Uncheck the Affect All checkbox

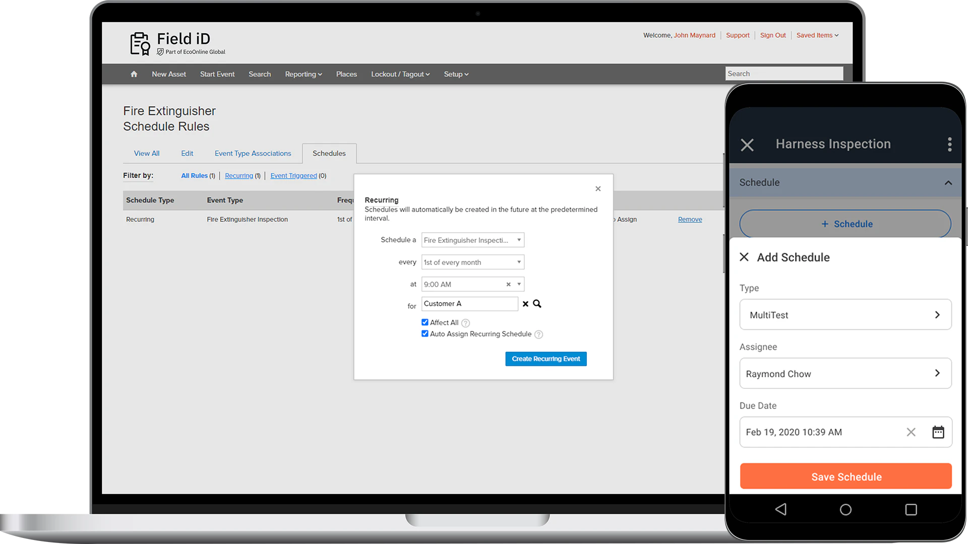click(425, 322)
